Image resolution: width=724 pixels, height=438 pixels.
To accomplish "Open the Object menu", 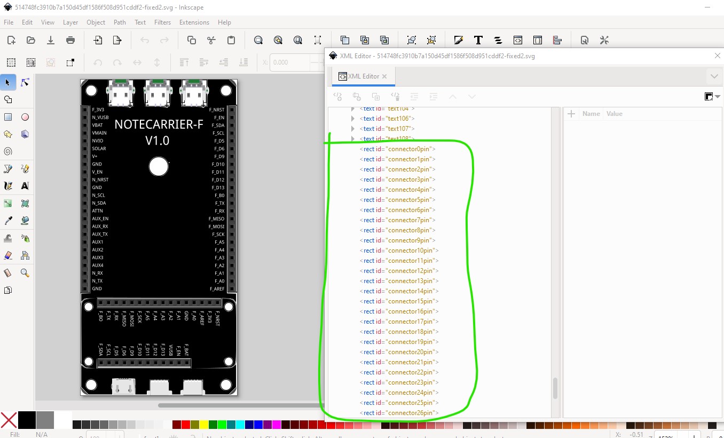I will [96, 22].
